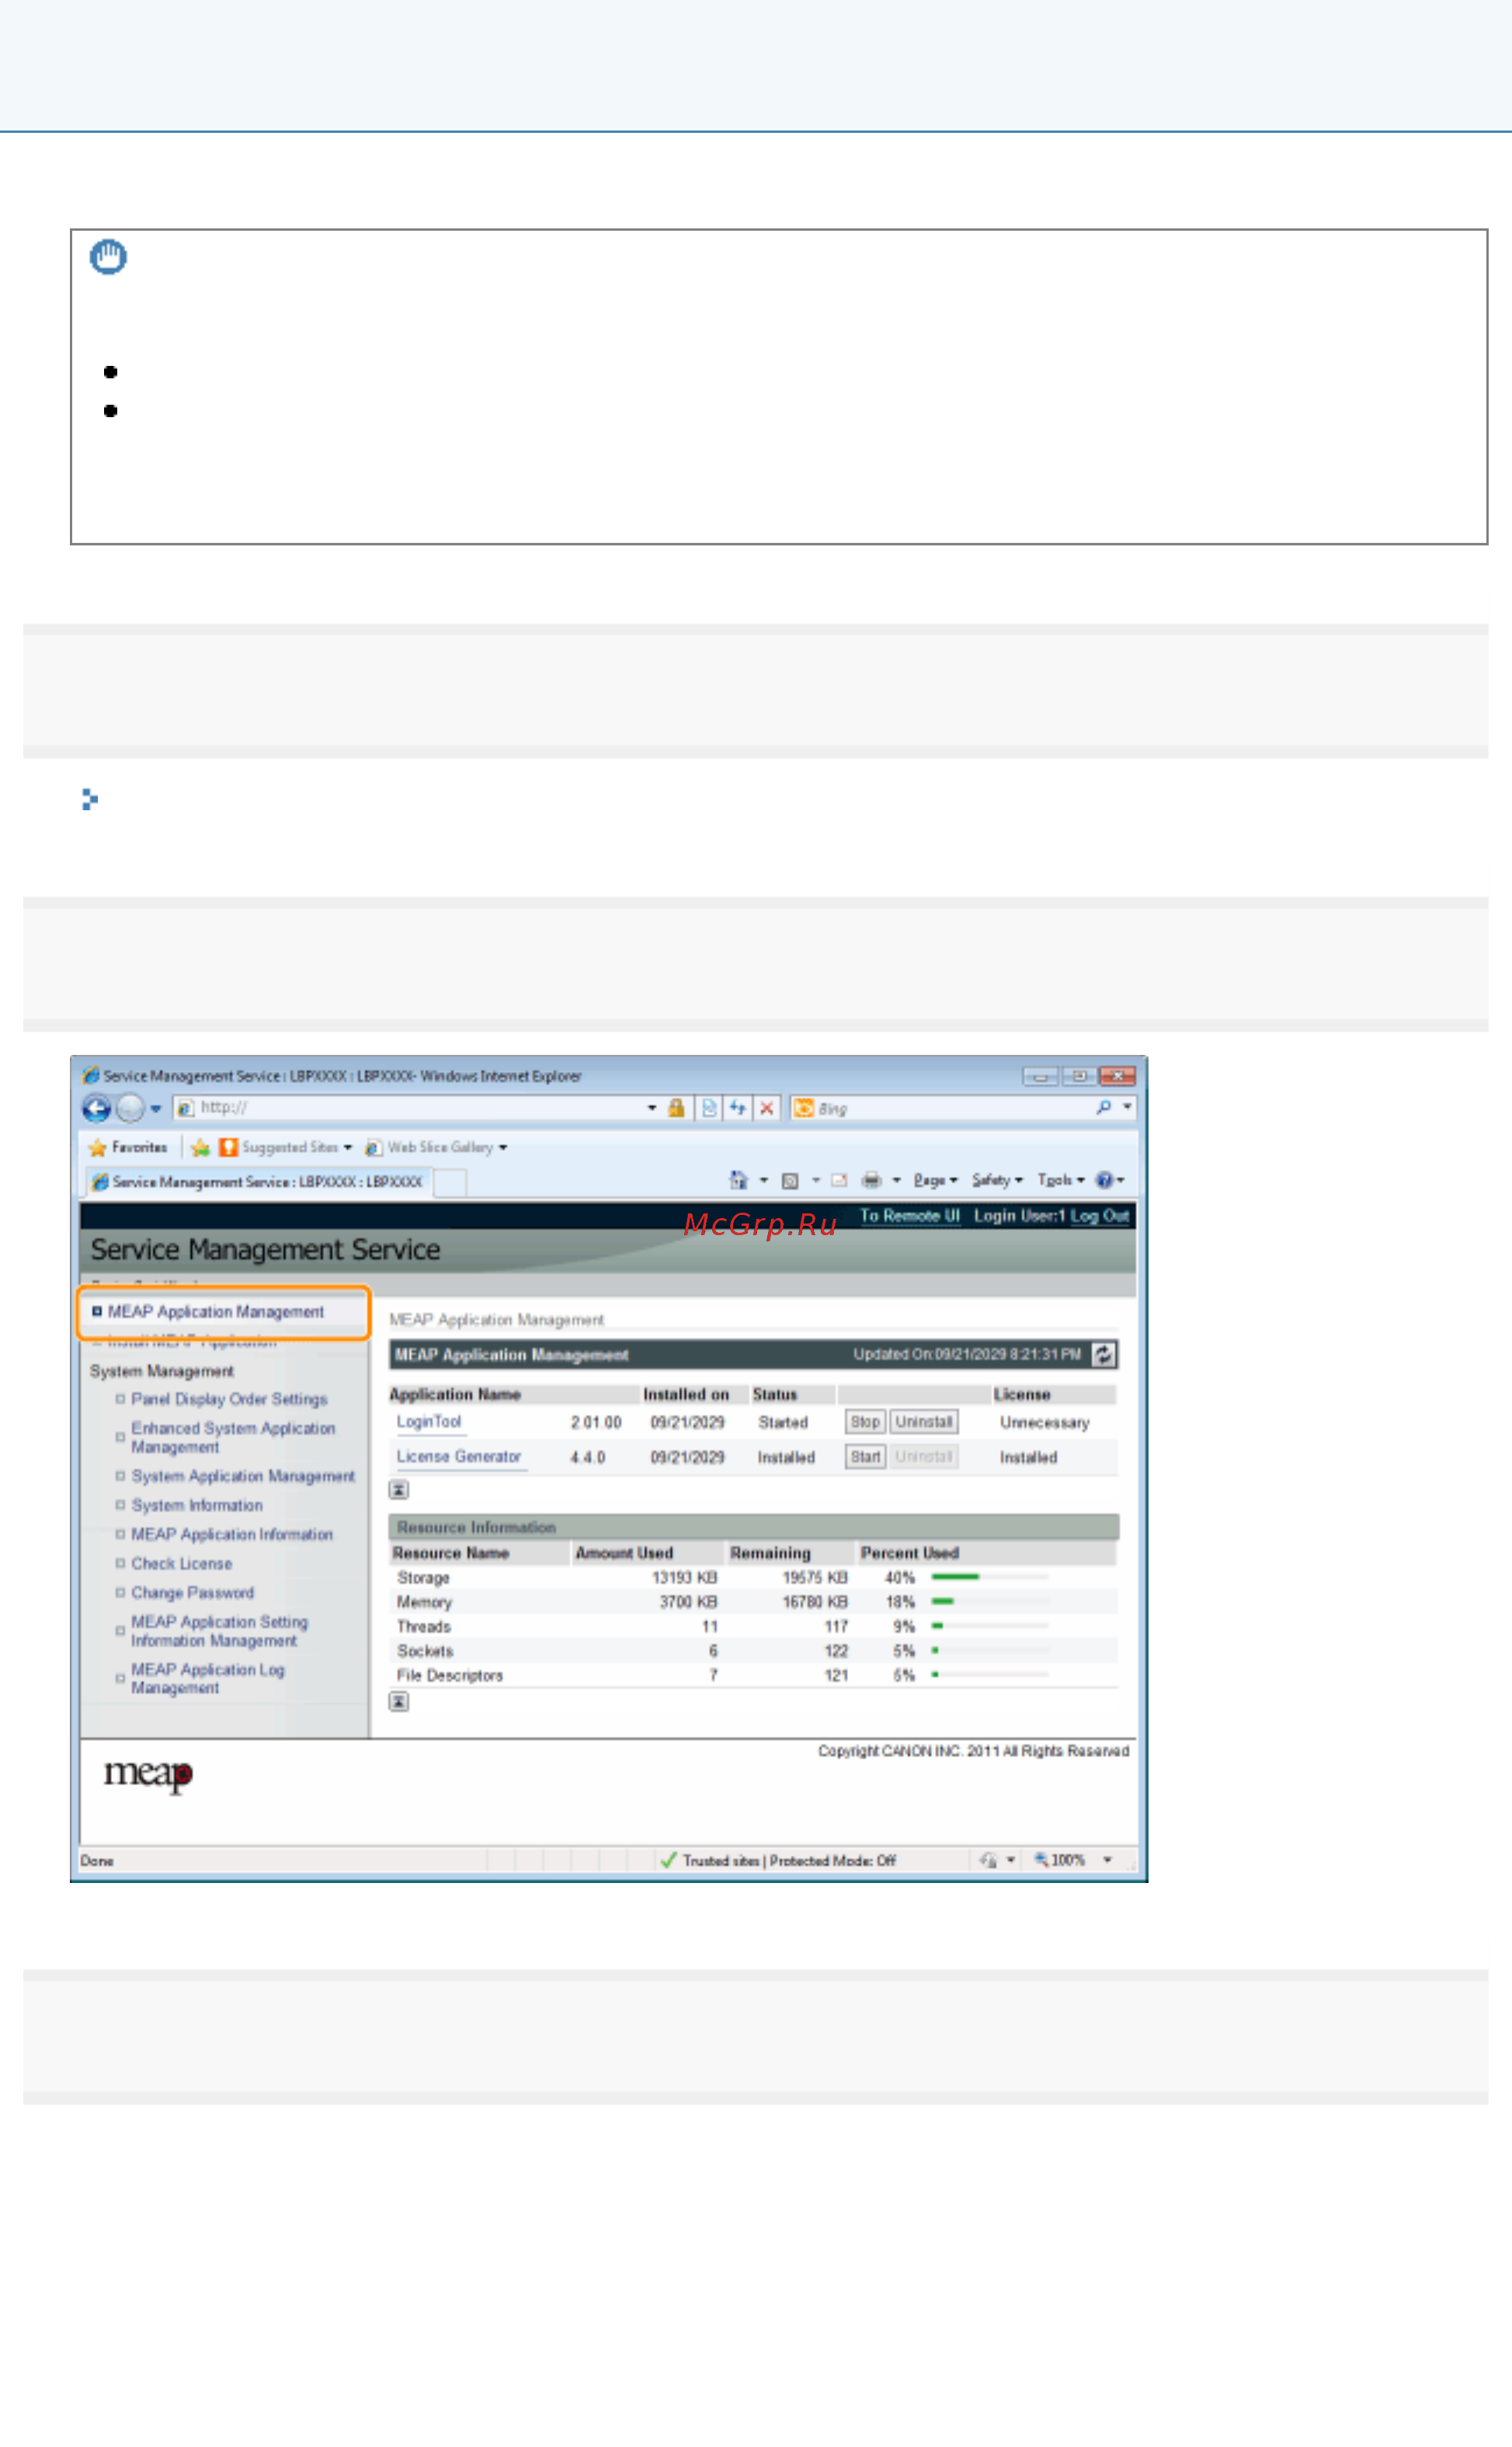This screenshot has width=1512, height=2447.
Task: Select the Service Management Service browser tab
Action: click(x=258, y=1182)
